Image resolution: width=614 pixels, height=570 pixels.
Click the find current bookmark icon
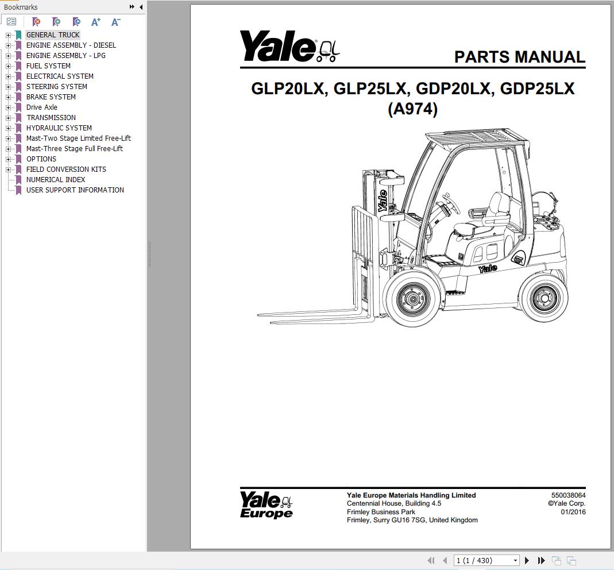coord(76,21)
